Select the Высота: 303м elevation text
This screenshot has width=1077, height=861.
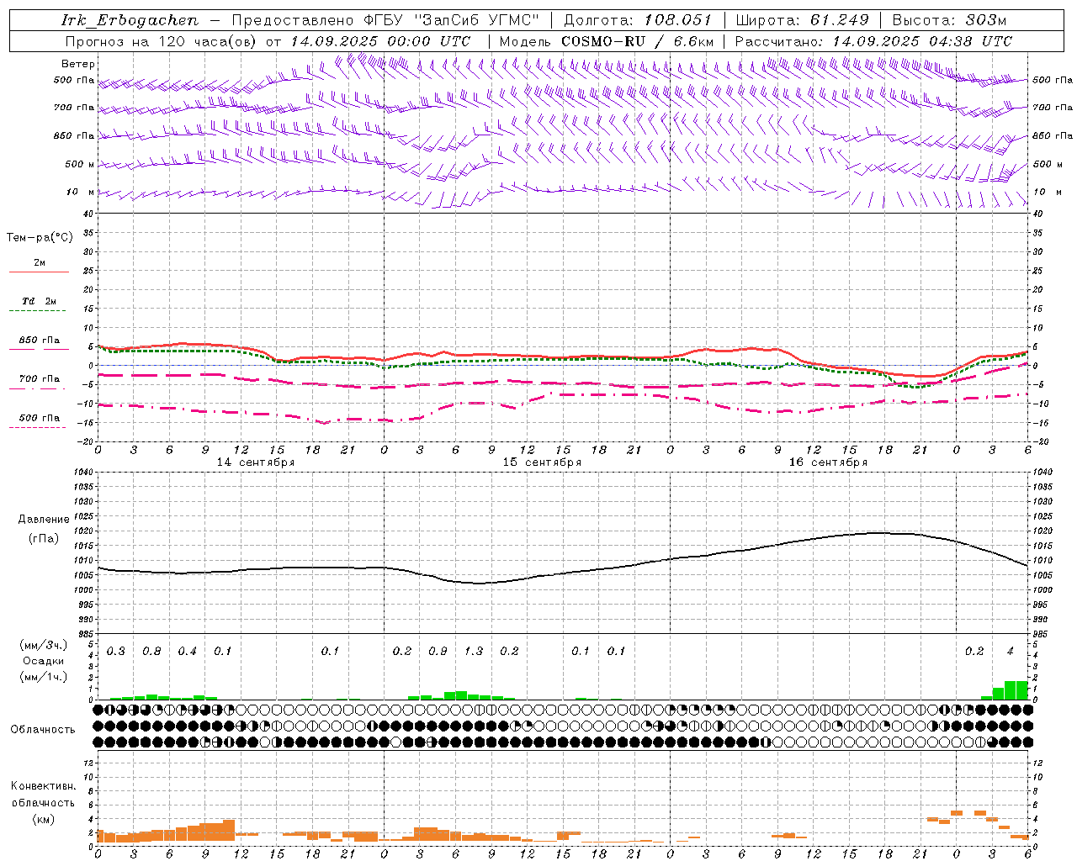pos(949,20)
